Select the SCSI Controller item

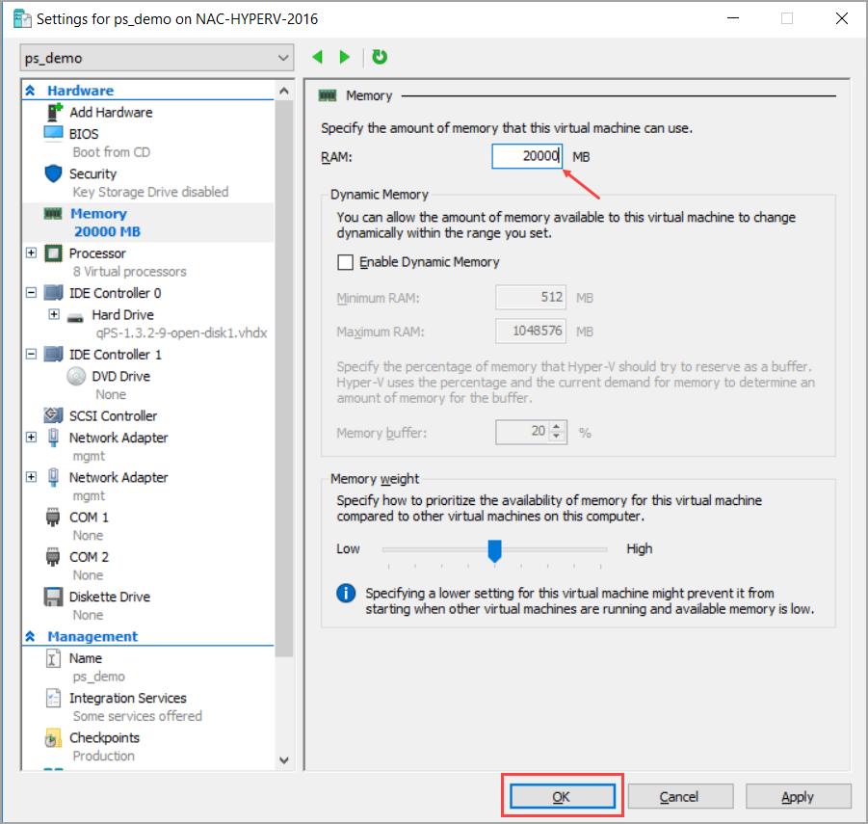(x=113, y=416)
